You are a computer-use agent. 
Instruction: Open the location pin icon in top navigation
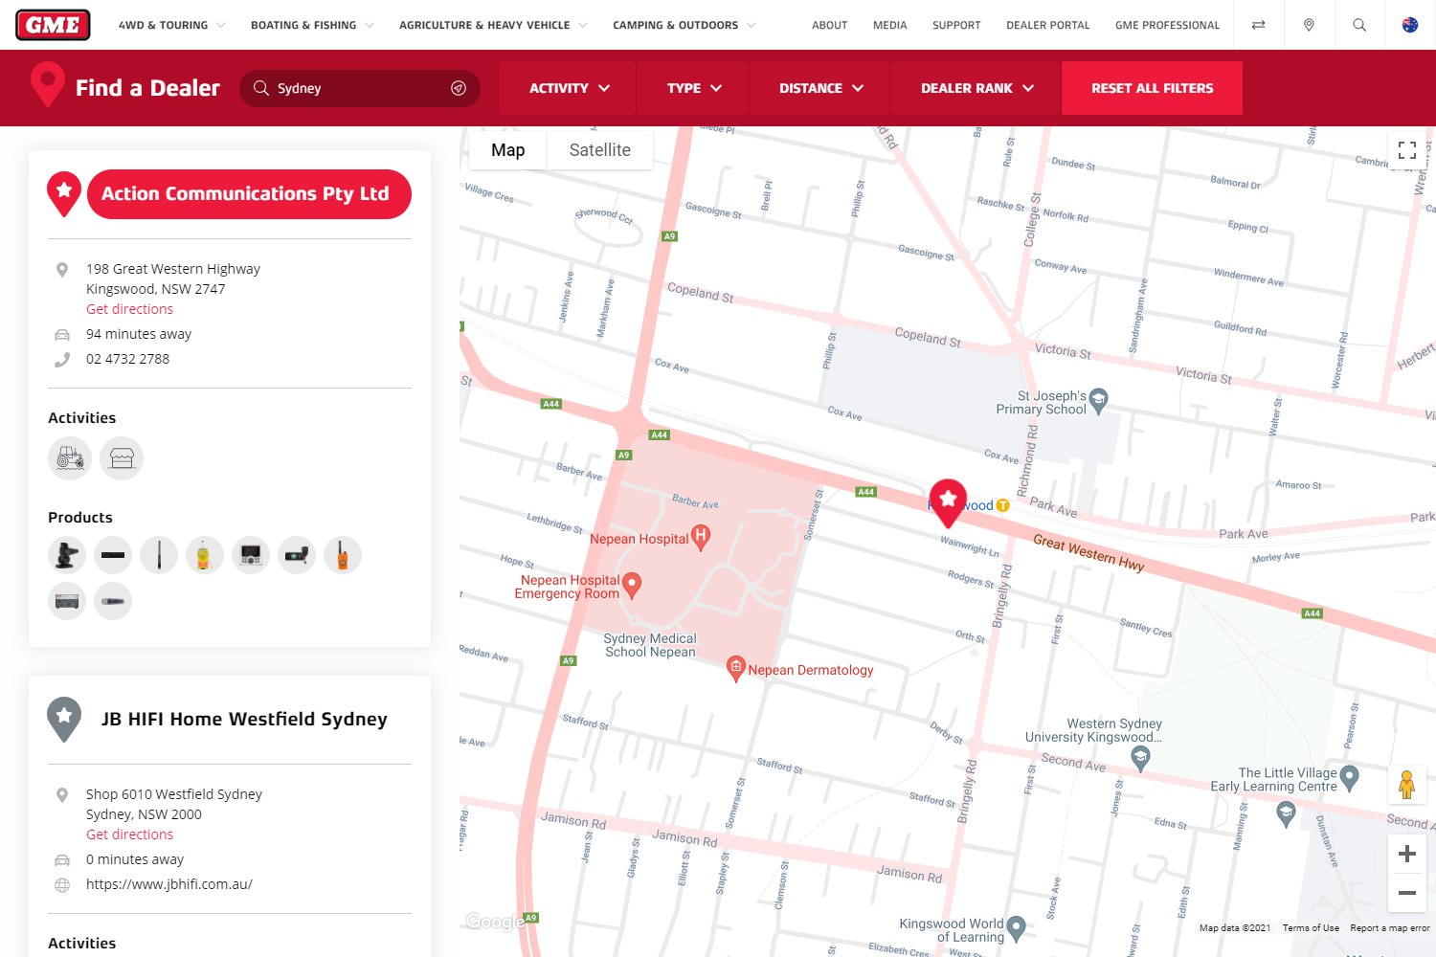coord(1309,25)
